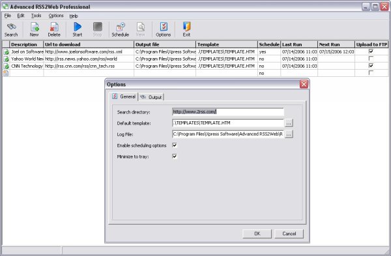Image resolution: width=391 pixels, height=256 pixels.
Task: Create a New feed entry
Action: 35,29
